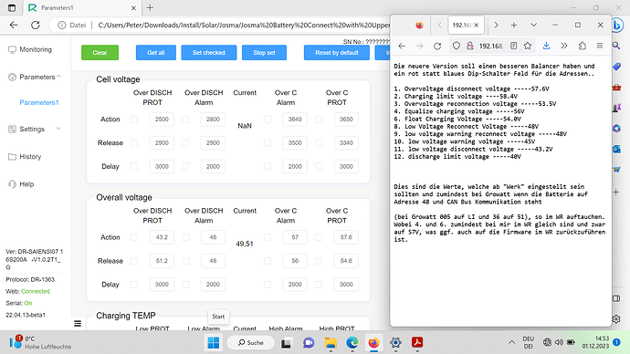630x354 pixels.
Task: Click Edge back arrow button
Action: (14, 25)
